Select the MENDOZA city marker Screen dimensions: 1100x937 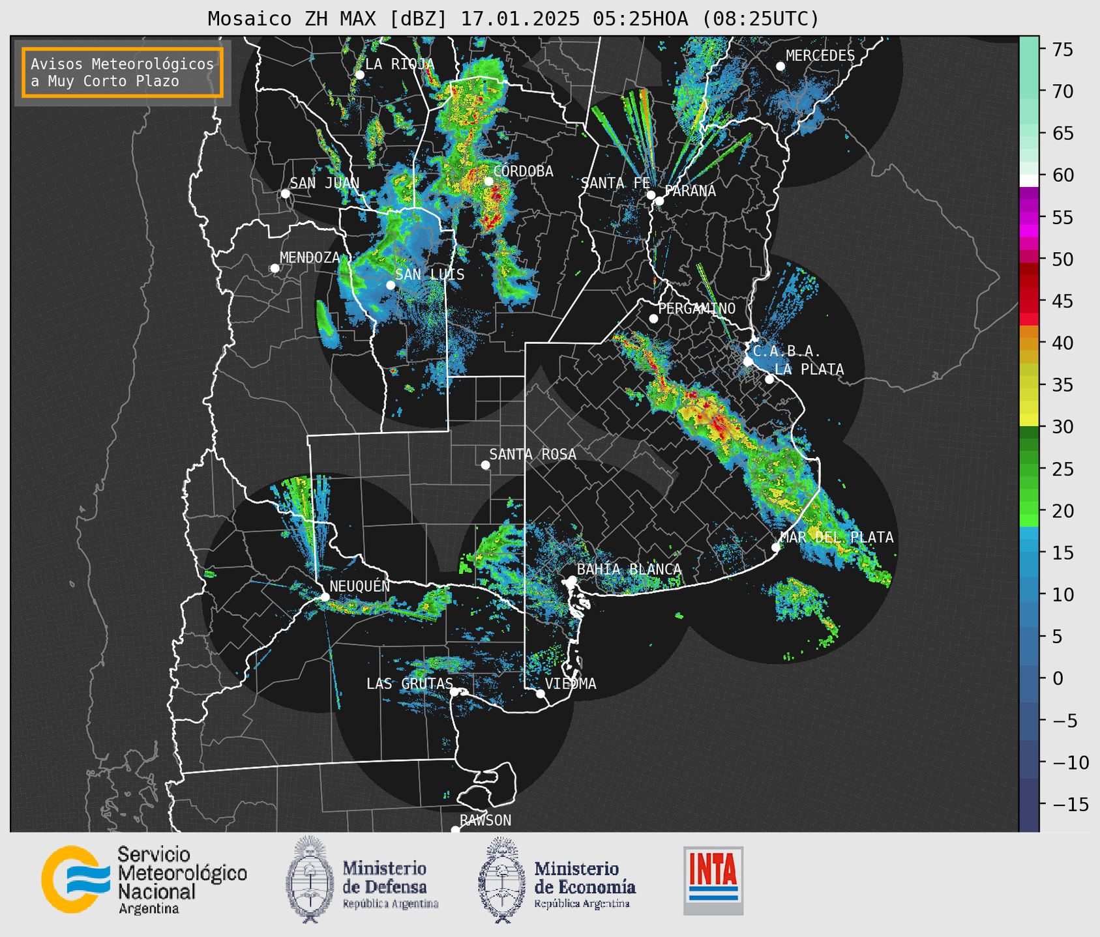pos(275,268)
